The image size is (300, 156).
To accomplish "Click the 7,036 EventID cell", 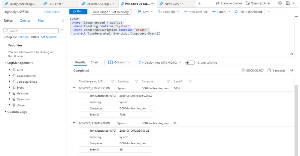I will (177, 88).
